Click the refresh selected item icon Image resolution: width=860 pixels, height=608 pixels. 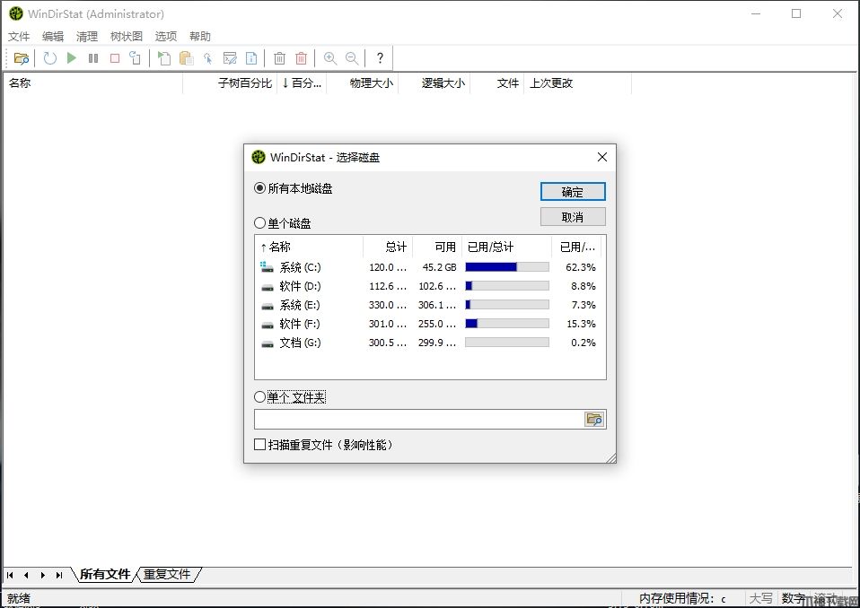coord(135,58)
